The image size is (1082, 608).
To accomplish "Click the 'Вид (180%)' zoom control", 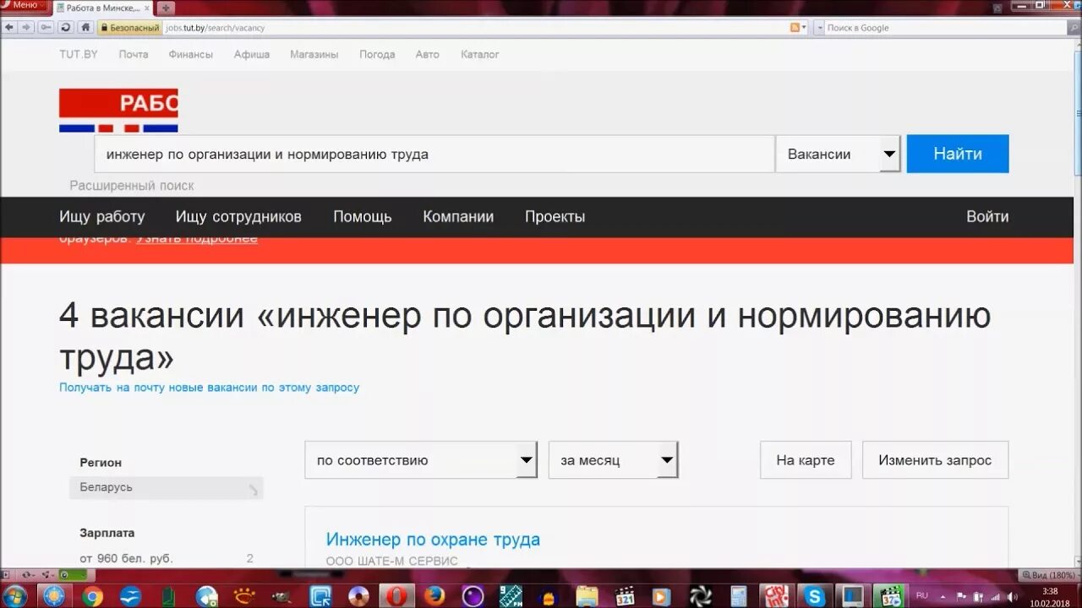I will click(1048, 575).
